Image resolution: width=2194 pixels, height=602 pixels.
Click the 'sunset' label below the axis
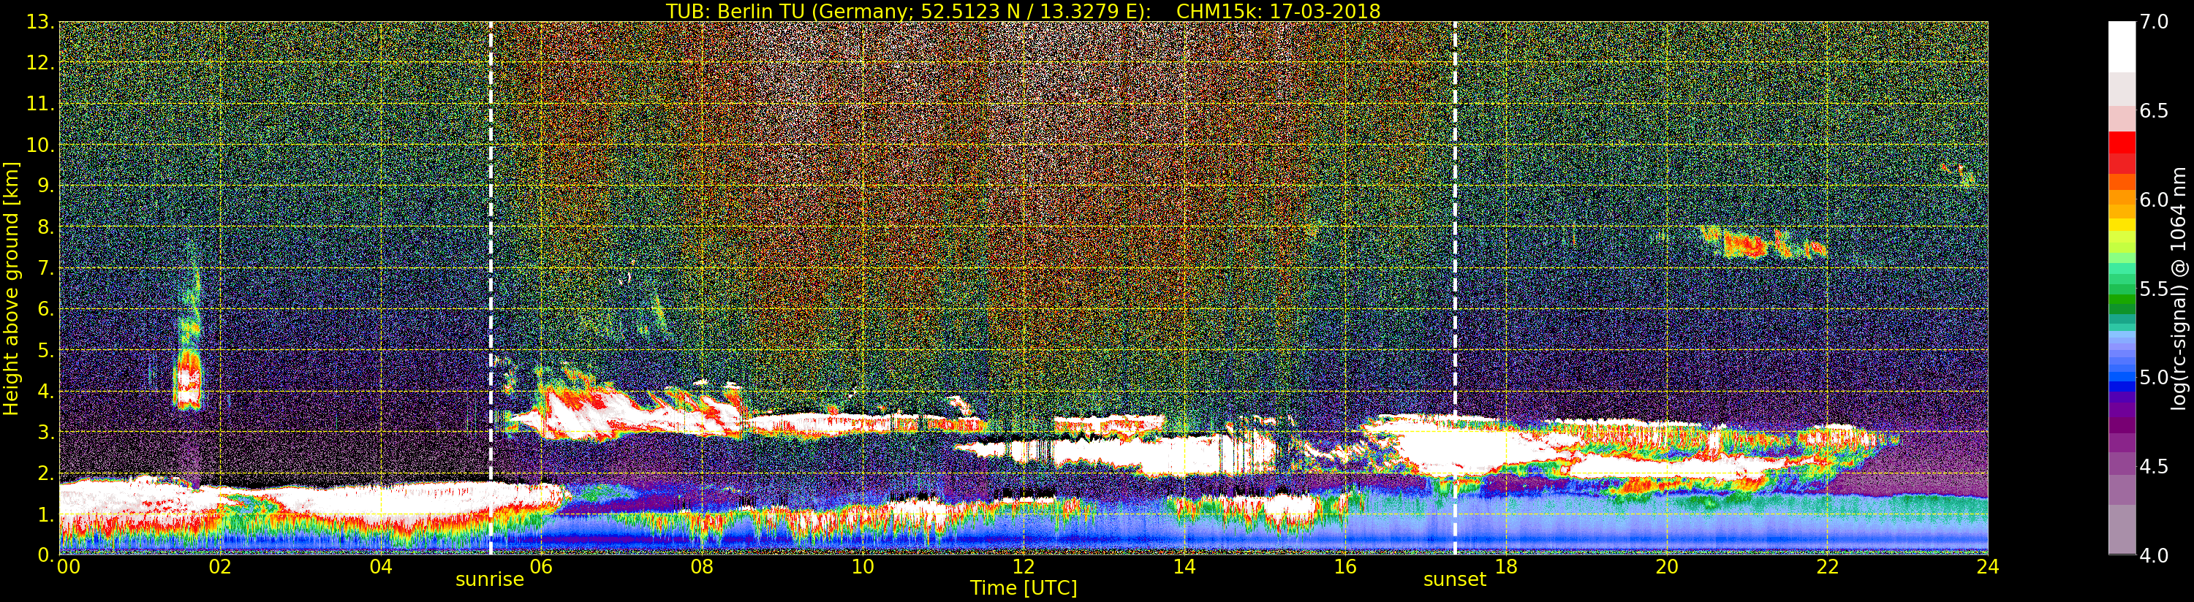pyautogui.click(x=1455, y=580)
